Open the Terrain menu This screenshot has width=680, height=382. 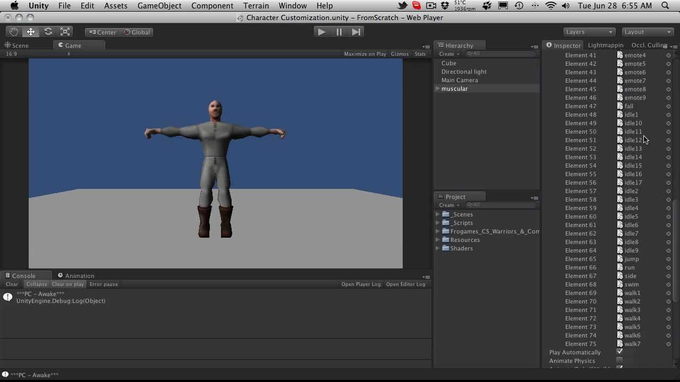(x=256, y=6)
